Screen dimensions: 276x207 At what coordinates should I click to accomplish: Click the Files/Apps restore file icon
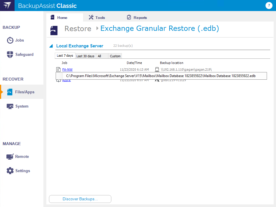10,92
